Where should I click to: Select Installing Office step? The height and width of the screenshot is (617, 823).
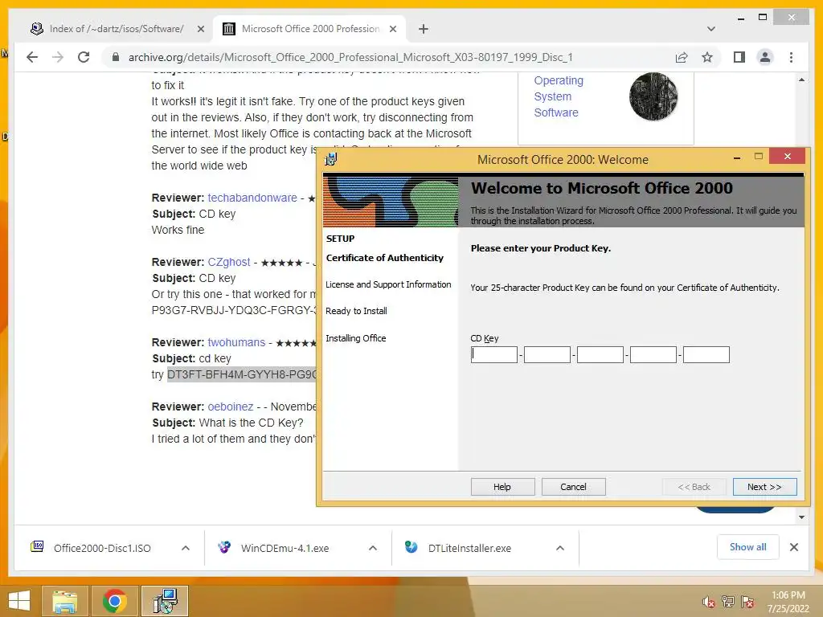coord(356,338)
